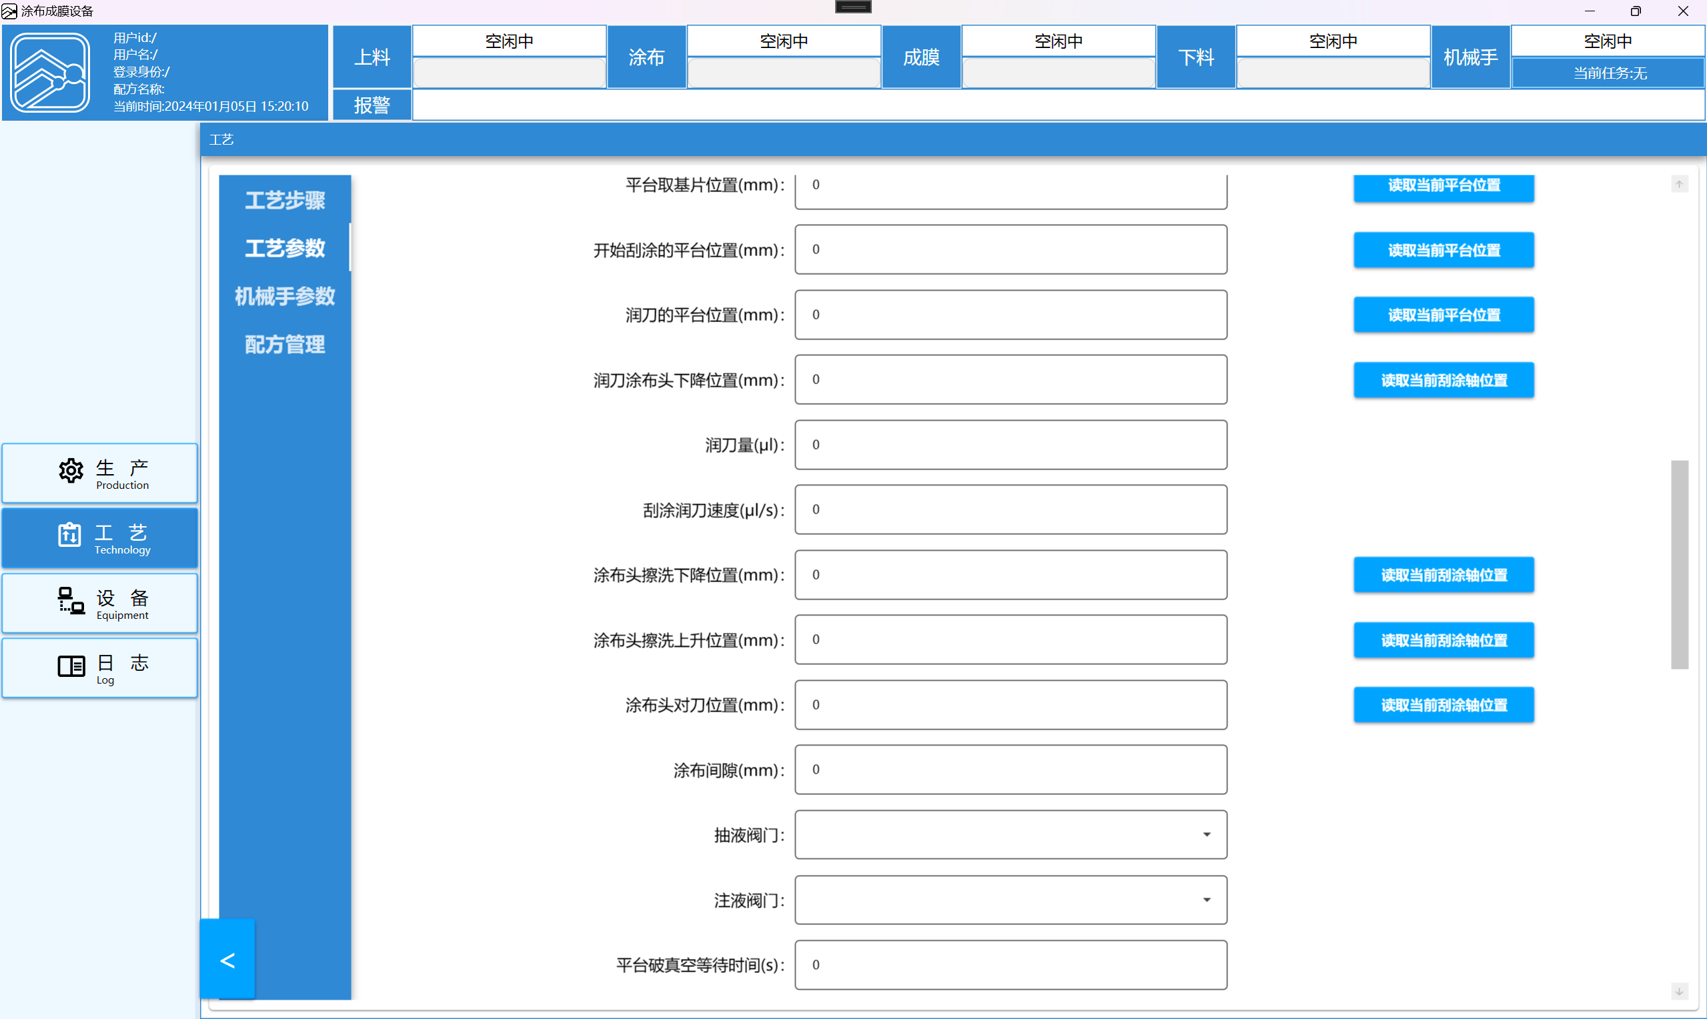Focus the 润刀涂布头下降位置 input field
The width and height of the screenshot is (1707, 1019).
pyautogui.click(x=1011, y=379)
